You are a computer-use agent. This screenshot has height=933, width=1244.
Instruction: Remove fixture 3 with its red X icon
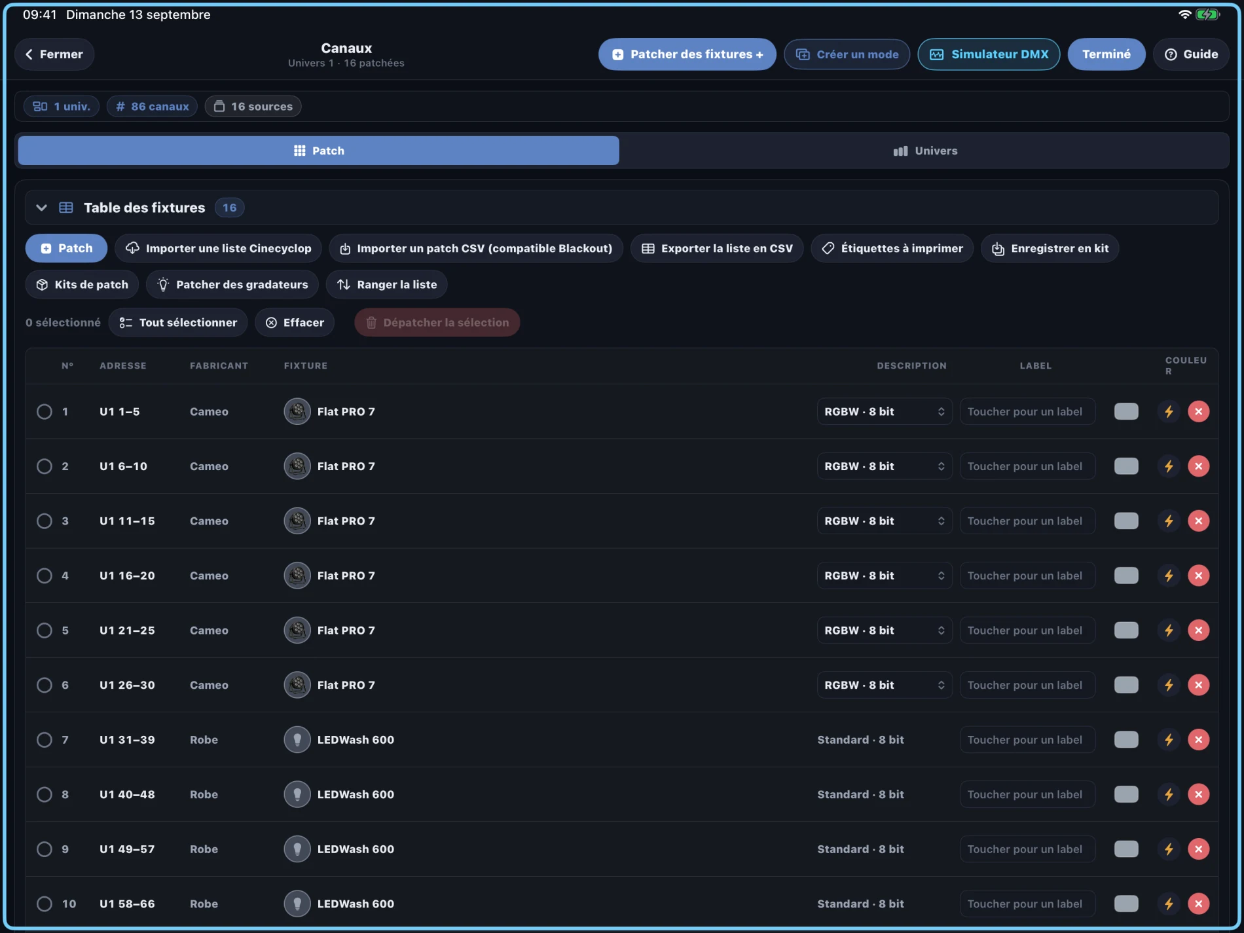[x=1198, y=521]
